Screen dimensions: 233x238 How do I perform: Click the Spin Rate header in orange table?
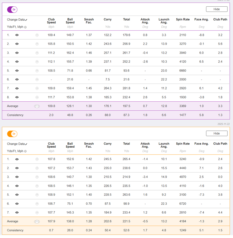coord(183,144)
